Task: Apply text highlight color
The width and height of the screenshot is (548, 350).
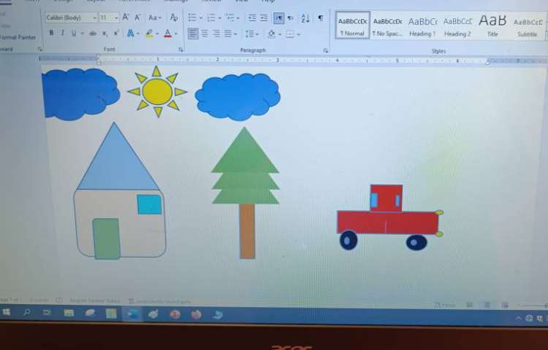Action: [149, 34]
